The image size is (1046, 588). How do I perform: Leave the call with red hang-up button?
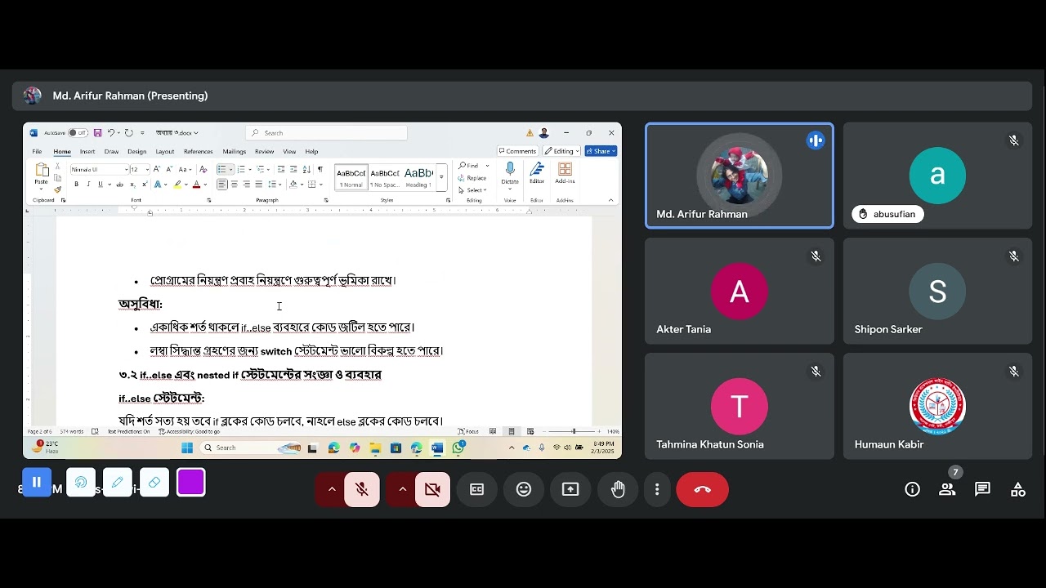click(x=702, y=489)
